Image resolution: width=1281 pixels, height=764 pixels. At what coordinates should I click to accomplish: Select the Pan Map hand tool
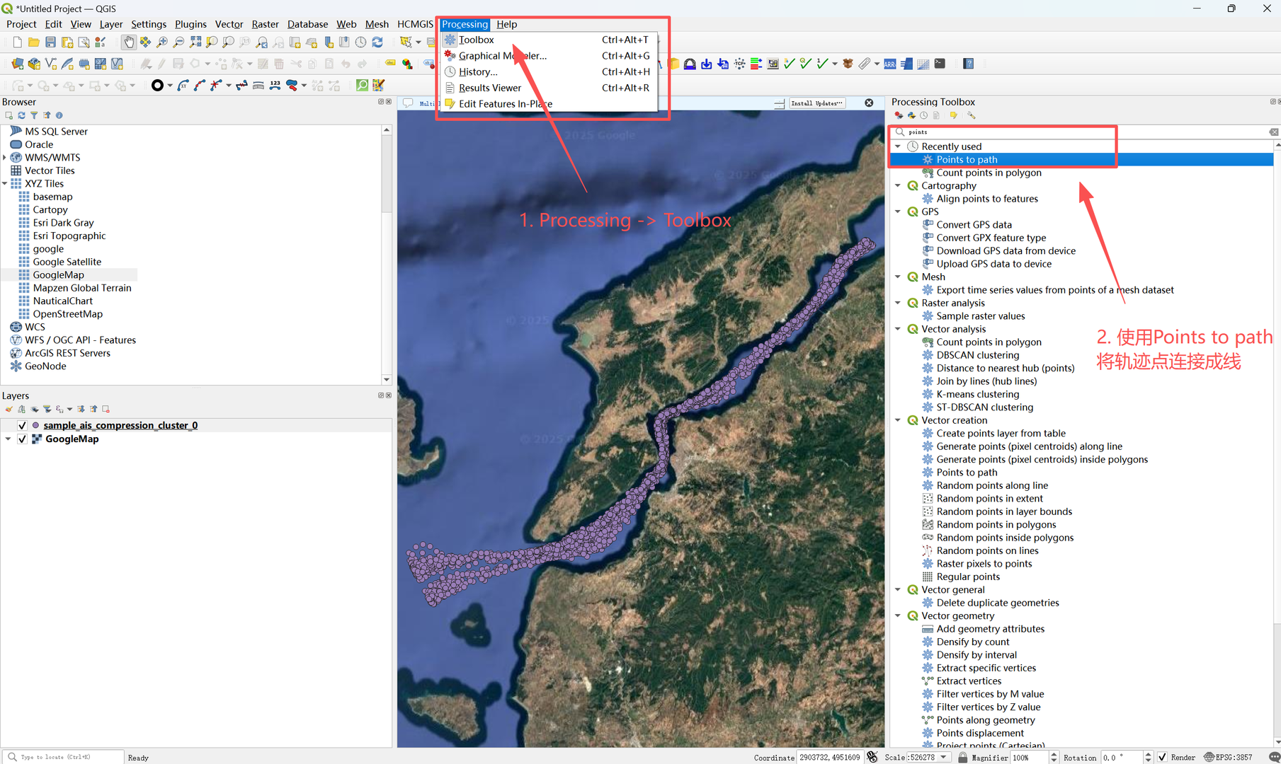[128, 42]
